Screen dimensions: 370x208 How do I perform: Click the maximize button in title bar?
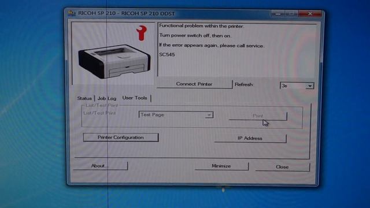pos(291,14)
